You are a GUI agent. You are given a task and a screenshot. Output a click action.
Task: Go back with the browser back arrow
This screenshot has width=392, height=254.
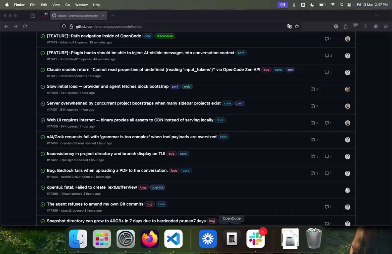point(6,26)
